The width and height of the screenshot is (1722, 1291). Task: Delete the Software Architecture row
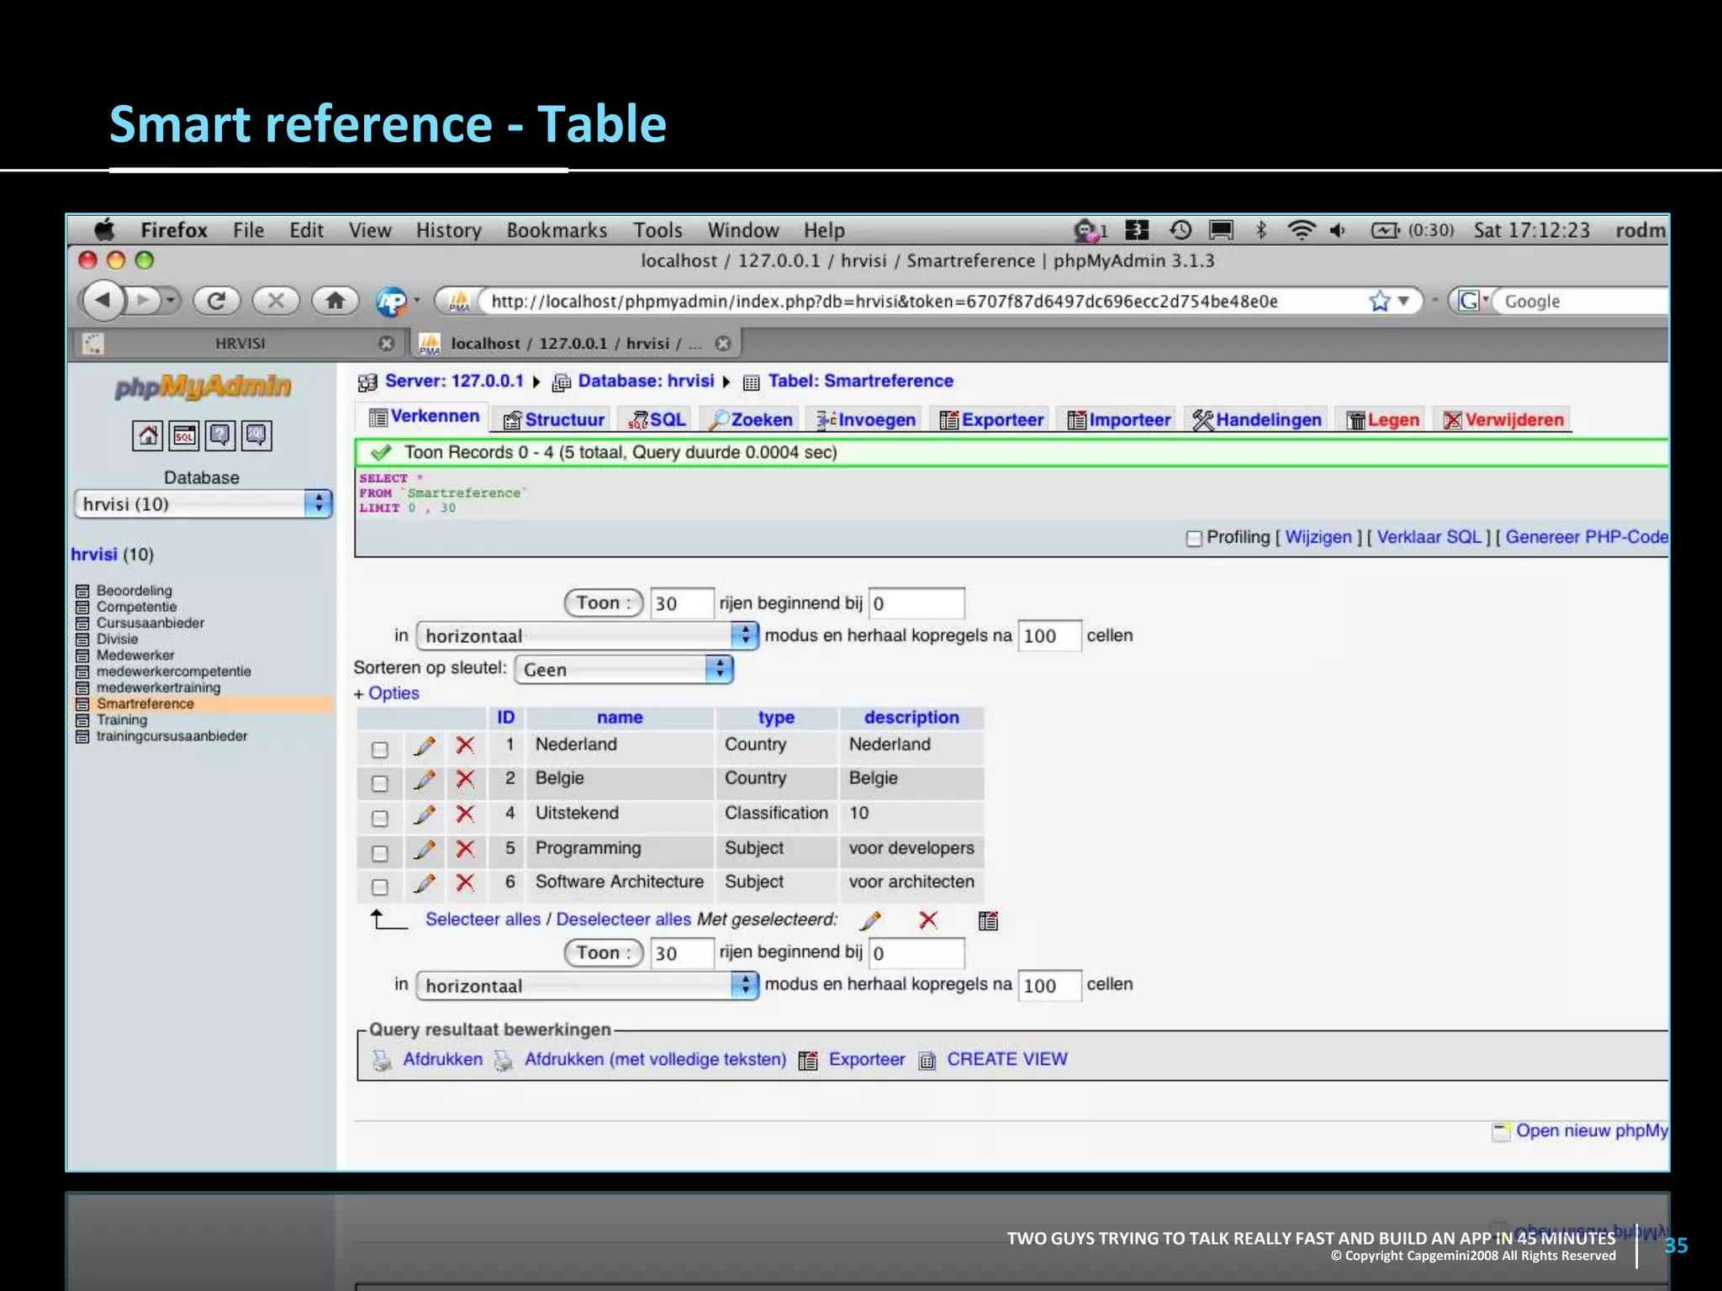point(465,883)
